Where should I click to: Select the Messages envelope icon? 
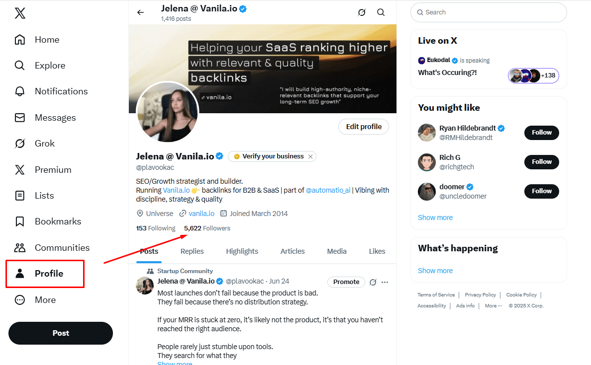(20, 117)
